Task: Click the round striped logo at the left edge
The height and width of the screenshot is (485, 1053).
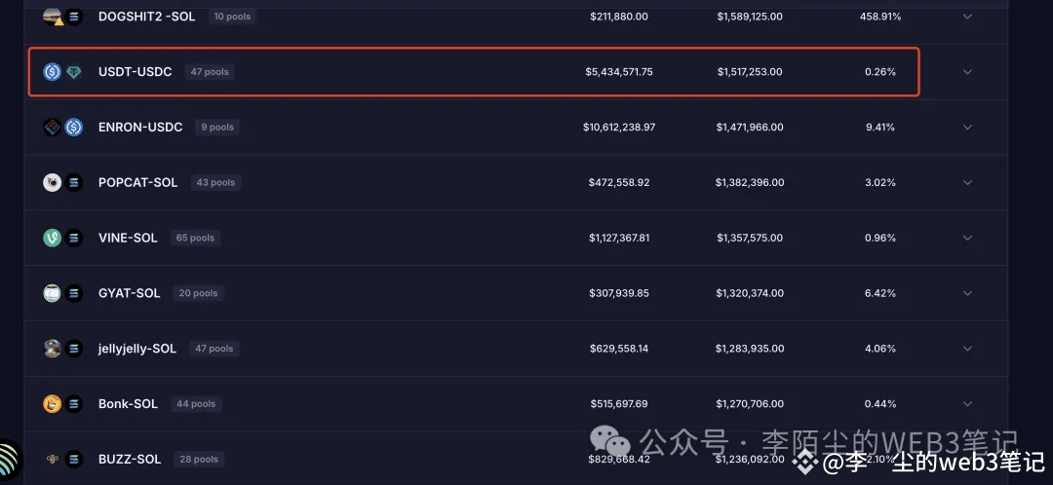Action: pos(8,461)
